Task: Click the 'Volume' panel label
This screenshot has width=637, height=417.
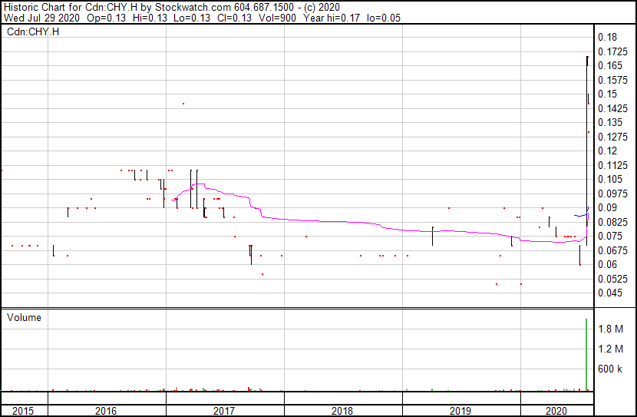Action: [x=24, y=317]
